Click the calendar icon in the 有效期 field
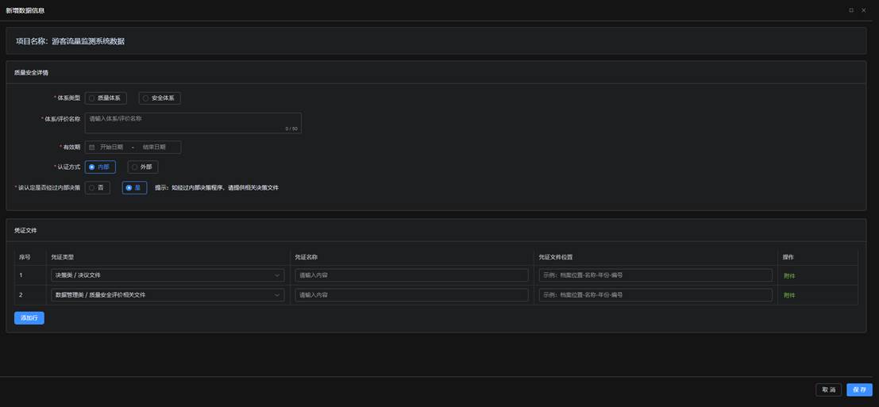Screen dimensions: 879x407 (x=91, y=148)
